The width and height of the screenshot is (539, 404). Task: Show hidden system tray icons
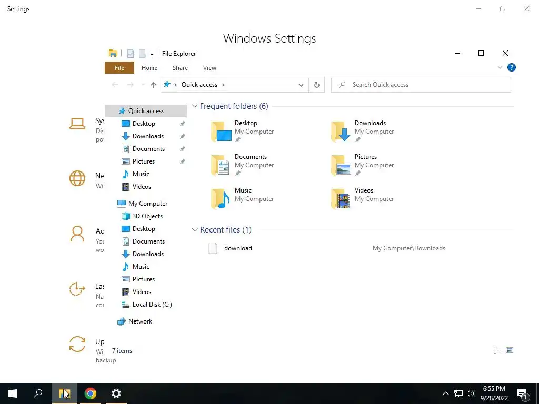click(x=445, y=393)
